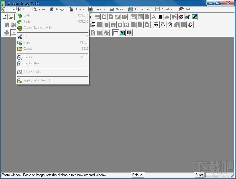This screenshot has width=236, height=179.
Task: Select Clear/Reset Undo menu entry
Action: click(x=52, y=28)
